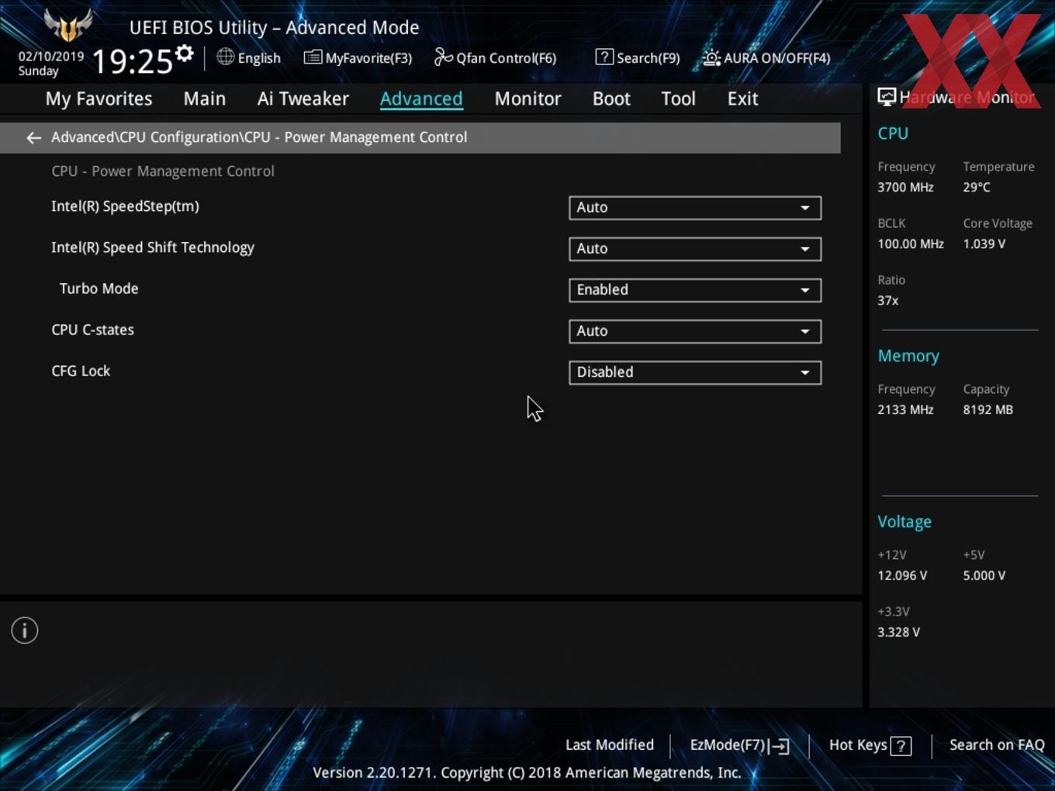This screenshot has width=1055, height=791.
Task: Open the CFG Lock dropdown
Action: click(695, 372)
